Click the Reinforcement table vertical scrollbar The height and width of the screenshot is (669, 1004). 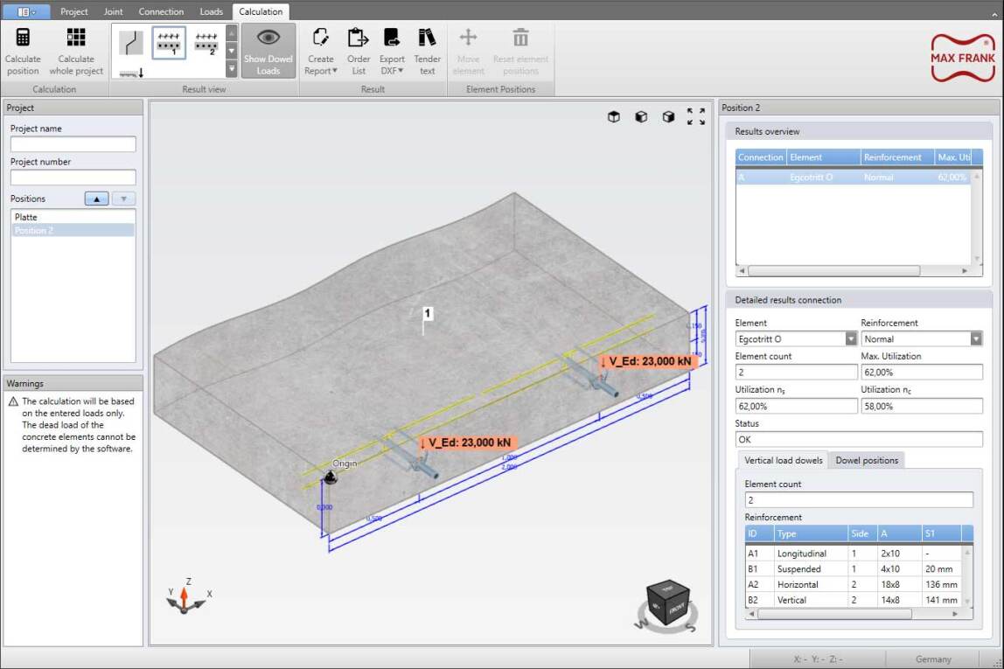(x=967, y=576)
